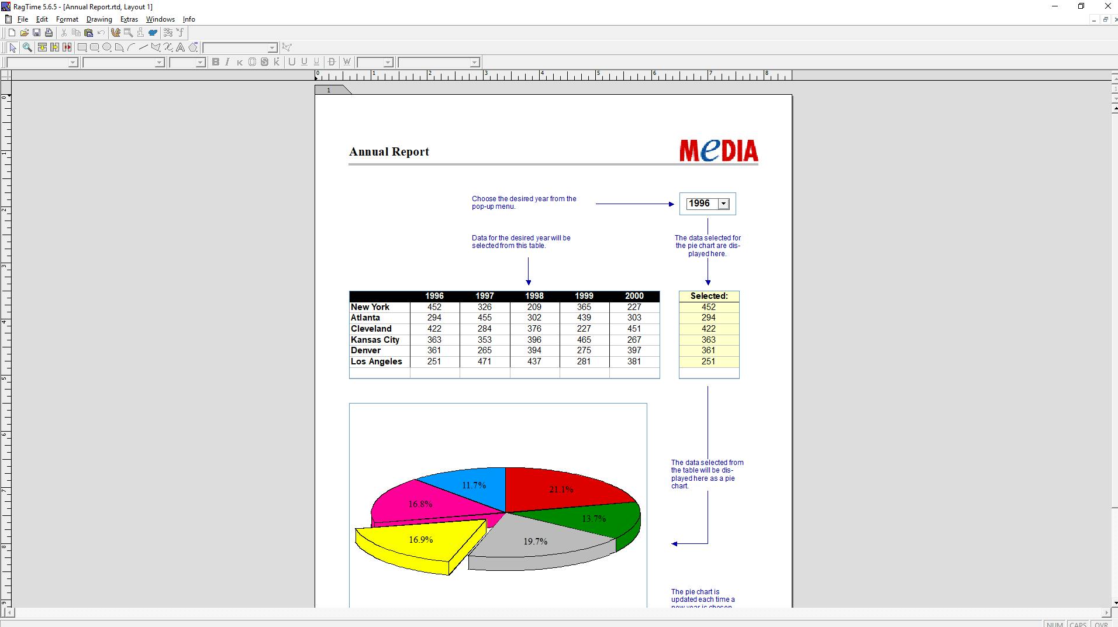Click the Cut scissors icon
The image size is (1118, 627).
pos(64,33)
